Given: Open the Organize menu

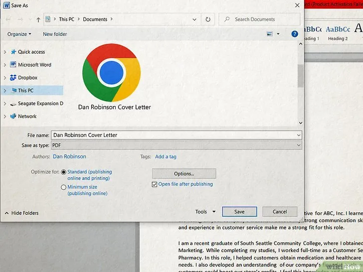Looking at the screenshot, I should (x=19, y=34).
